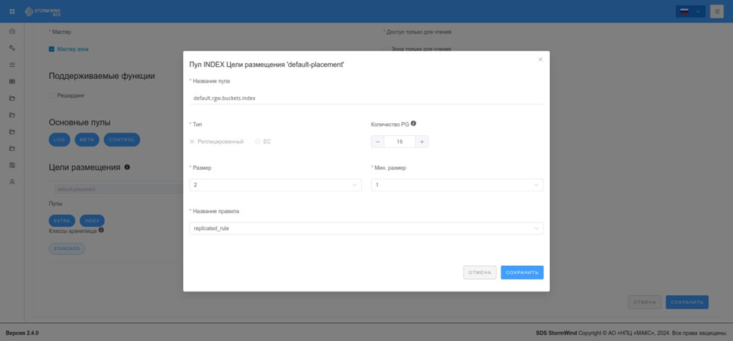This screenshot has width=733, height=341.
Task: Click info icon beside Цели размещения heading
Action: pos(127,167)
